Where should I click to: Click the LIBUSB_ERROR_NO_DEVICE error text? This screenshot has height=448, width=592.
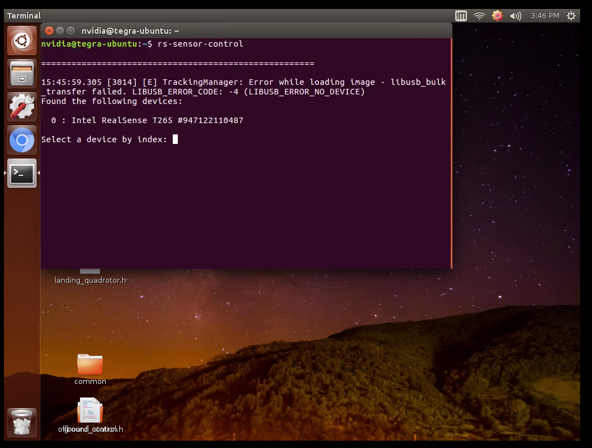pos(304,92)
